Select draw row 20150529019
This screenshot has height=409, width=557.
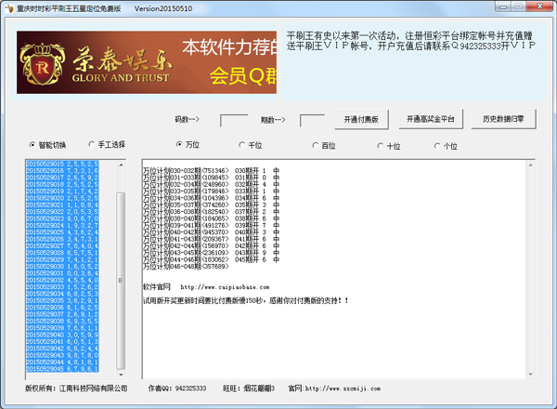coord(62,191)
